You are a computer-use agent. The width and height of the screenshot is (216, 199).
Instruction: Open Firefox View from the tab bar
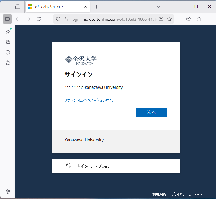tap(18, 7)
